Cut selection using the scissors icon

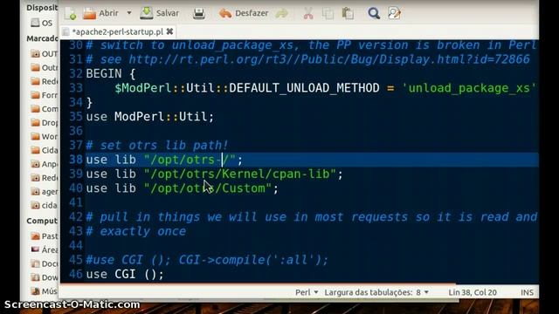click(308, 14)
